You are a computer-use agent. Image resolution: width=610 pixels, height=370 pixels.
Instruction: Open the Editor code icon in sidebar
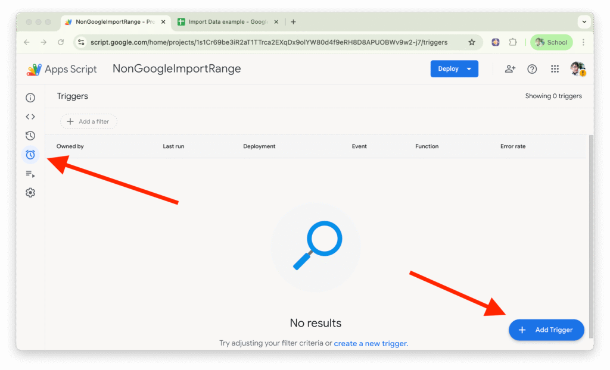(30, 117)
